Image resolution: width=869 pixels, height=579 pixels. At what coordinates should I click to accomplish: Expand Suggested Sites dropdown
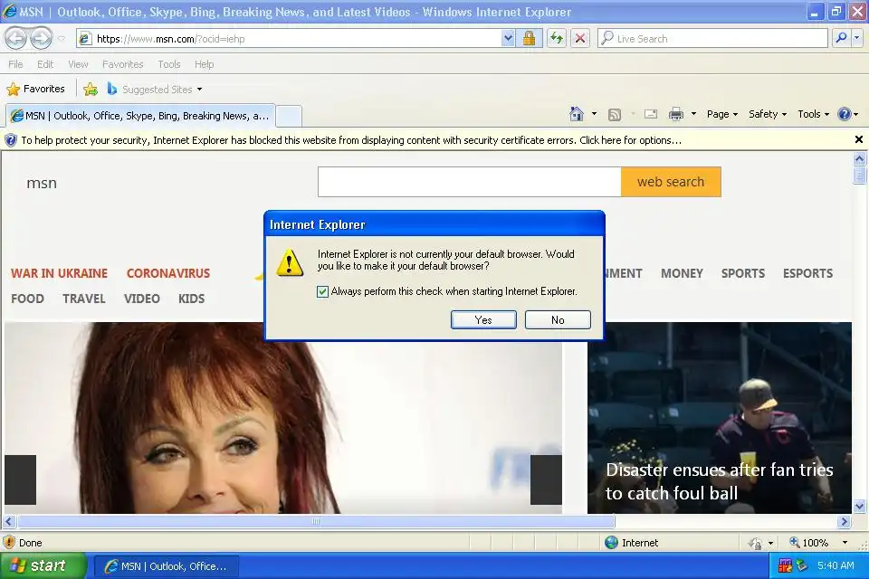[x=199, y=90]
